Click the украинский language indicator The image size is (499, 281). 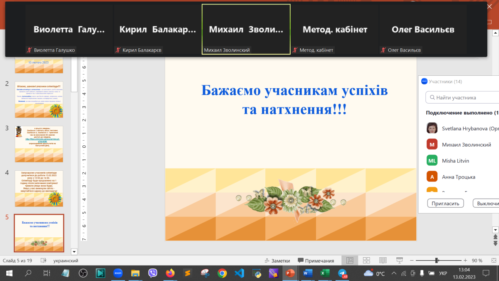point(66,261)
